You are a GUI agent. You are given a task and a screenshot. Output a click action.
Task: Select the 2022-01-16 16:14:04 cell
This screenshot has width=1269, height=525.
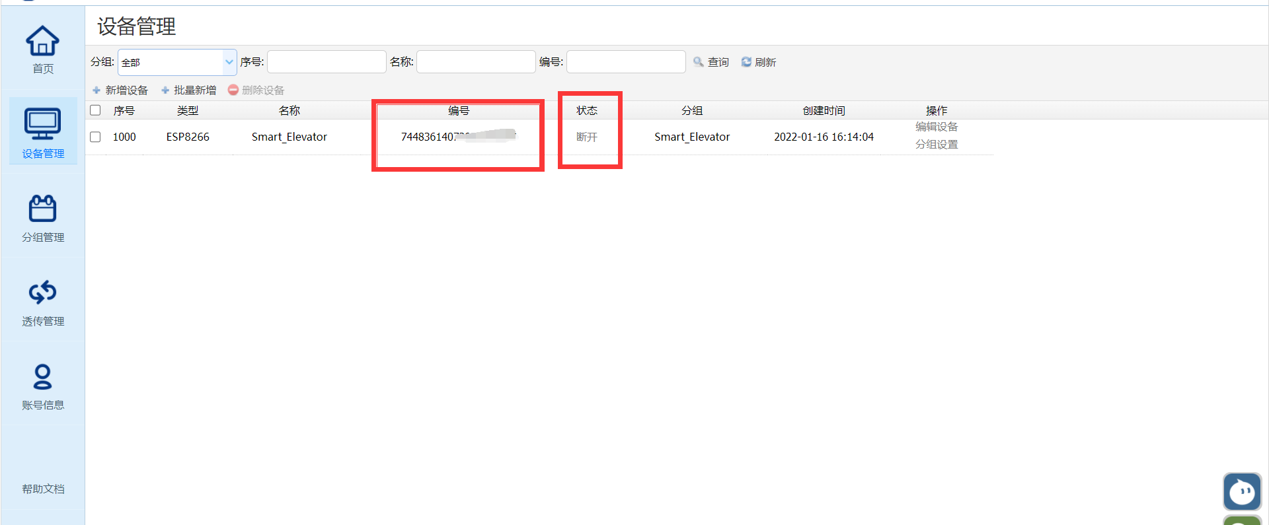824,137
